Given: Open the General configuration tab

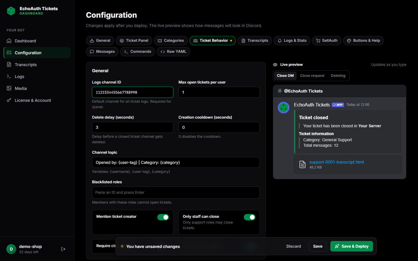Looking at the screenshot, I should point(100,41).
